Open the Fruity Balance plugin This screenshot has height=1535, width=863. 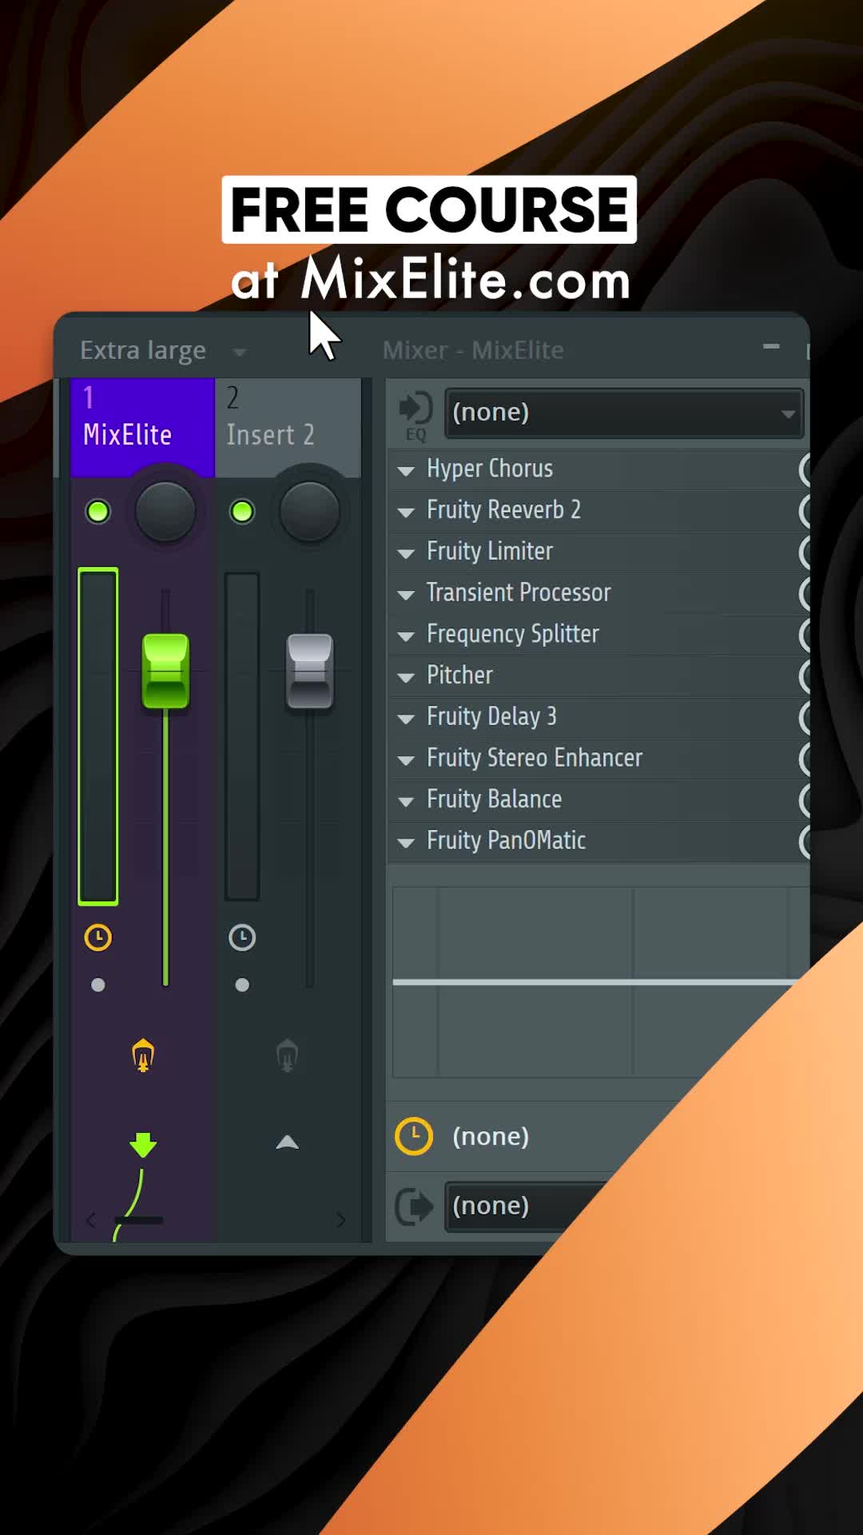(x=494, y=799)
